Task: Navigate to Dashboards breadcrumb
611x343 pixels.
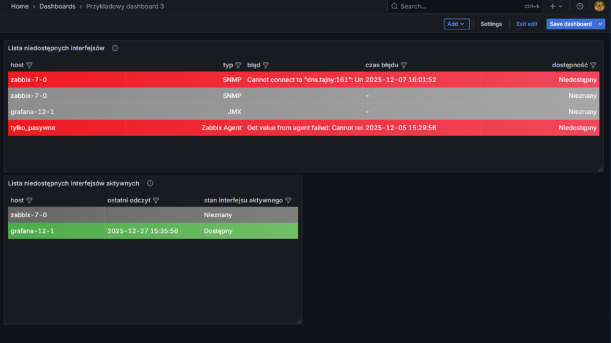Action: pos(57,6)
